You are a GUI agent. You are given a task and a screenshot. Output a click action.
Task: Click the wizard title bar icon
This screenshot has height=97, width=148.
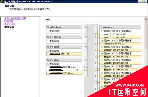pos(2,2)
